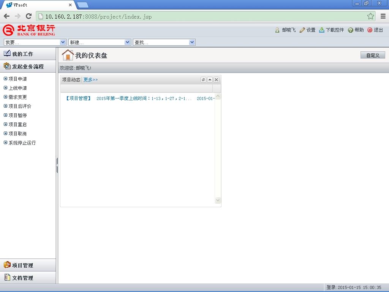
Task: Click the 2015-01- date of news item
Action: [x=206, y=98]
